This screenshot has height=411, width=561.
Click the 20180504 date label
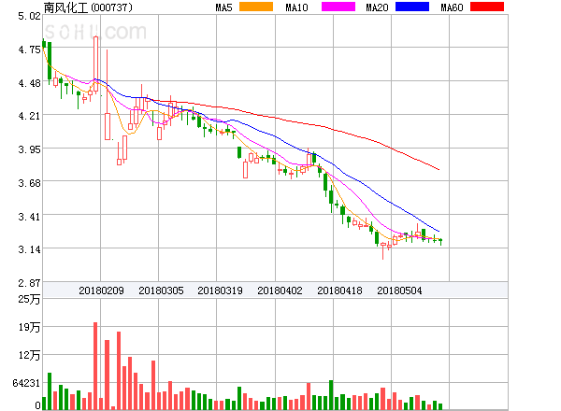coord(399,291)
